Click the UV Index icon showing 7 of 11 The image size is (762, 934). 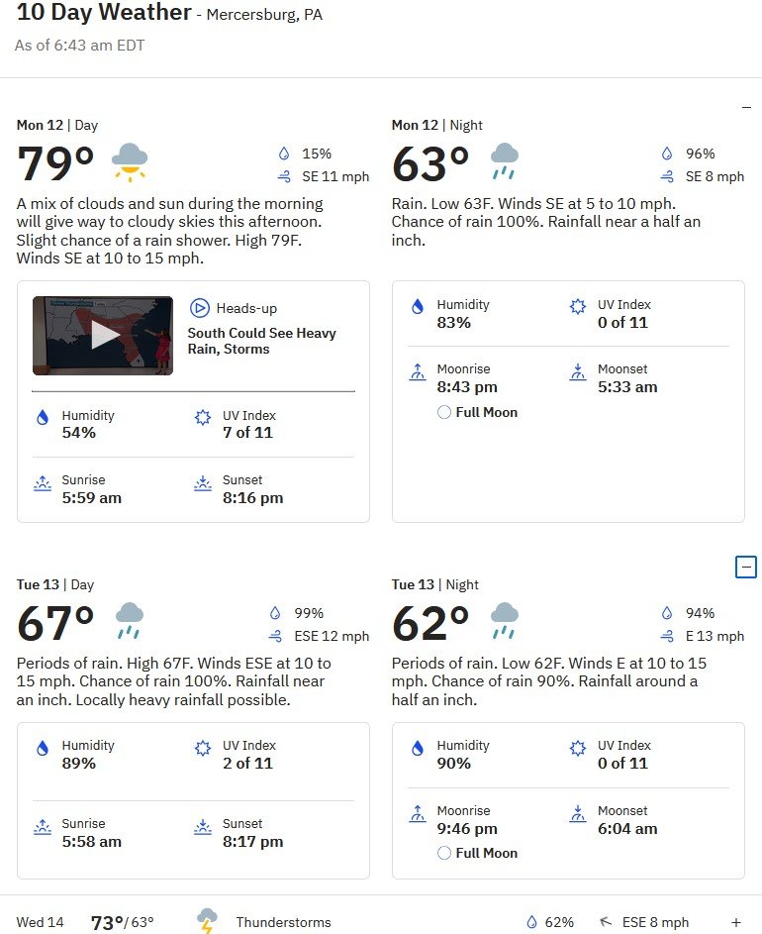tap(203, 417)
